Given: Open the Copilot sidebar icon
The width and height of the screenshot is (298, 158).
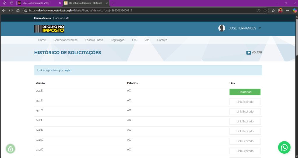Looking at the screenshot, I should click(x=295, y=10).
